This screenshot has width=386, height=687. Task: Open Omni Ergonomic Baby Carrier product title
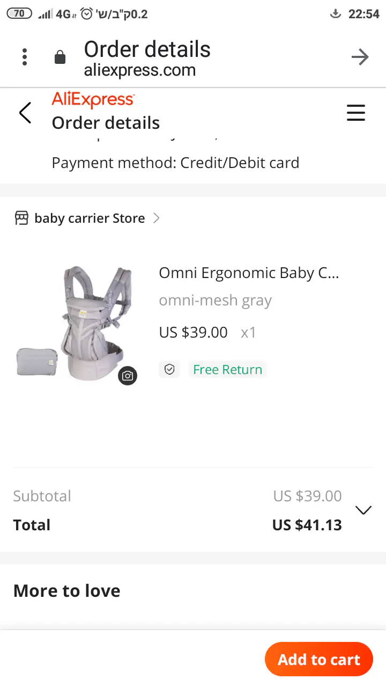pyautogui.click(x=249, y=273)
